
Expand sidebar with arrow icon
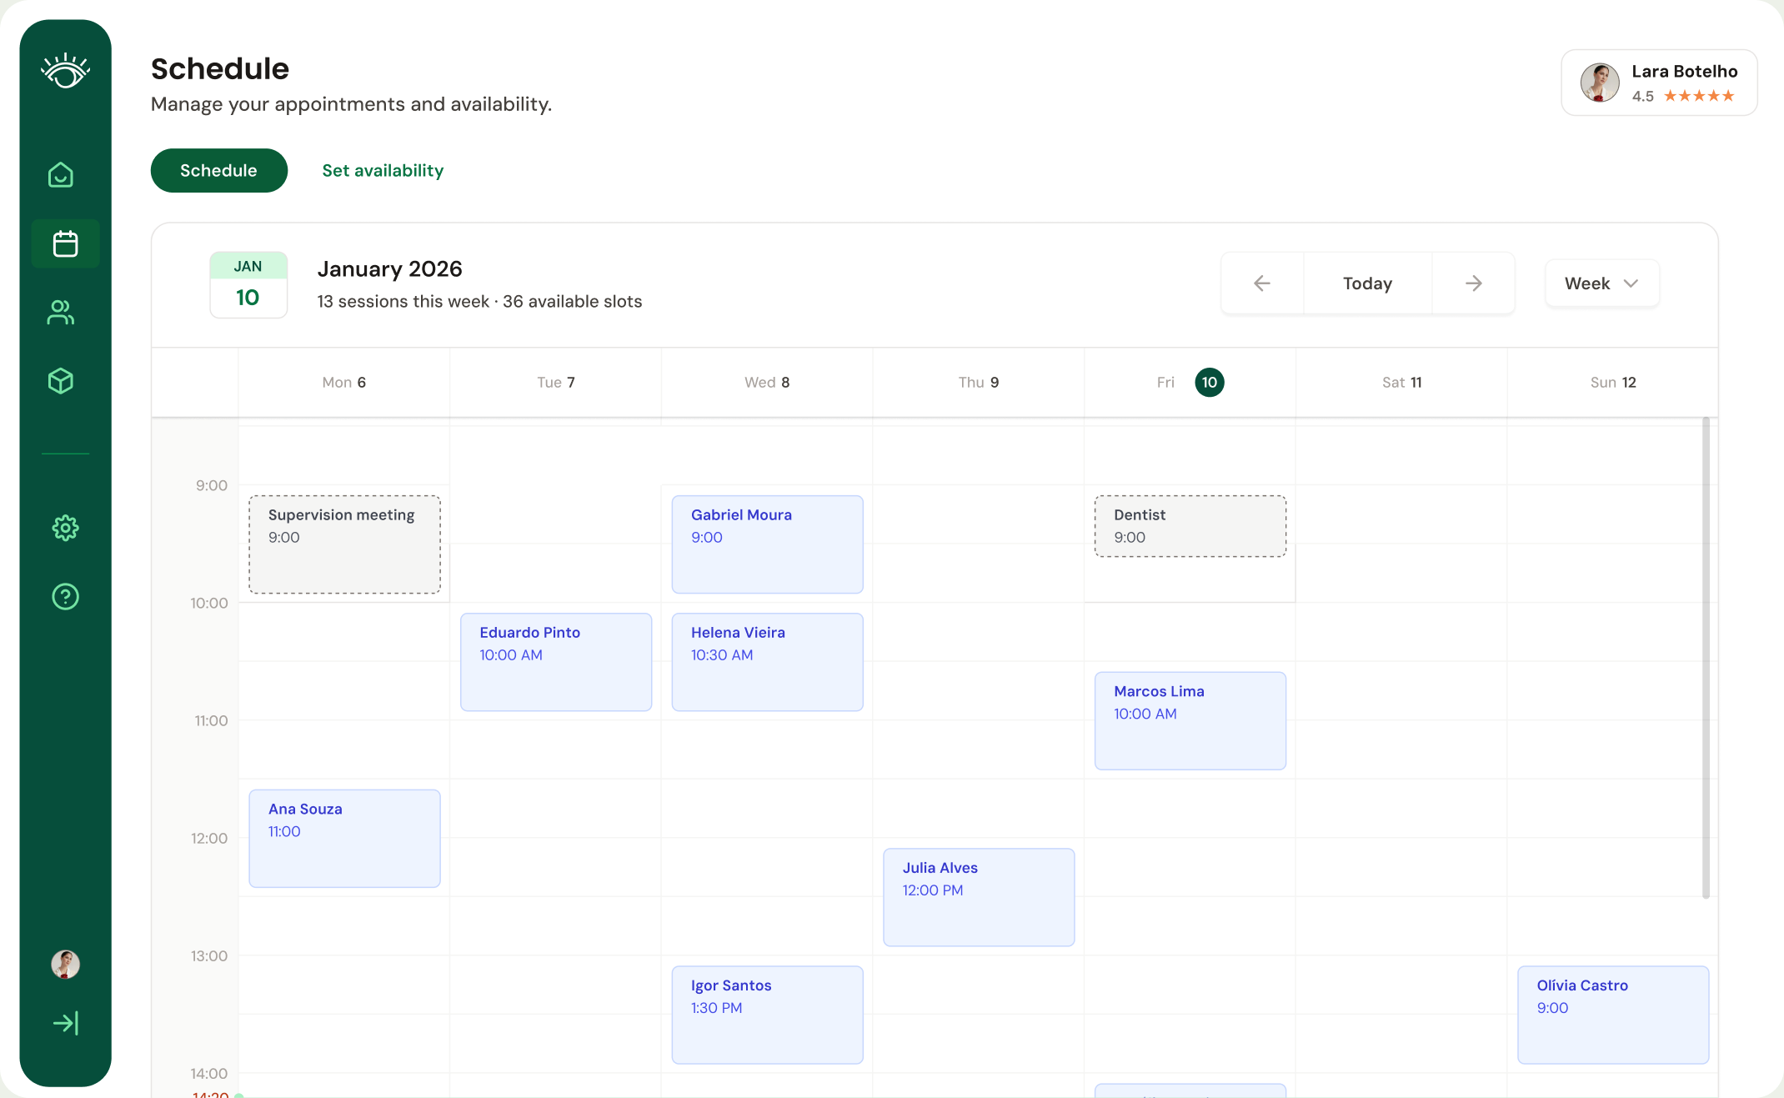[x=65, y=1023]
